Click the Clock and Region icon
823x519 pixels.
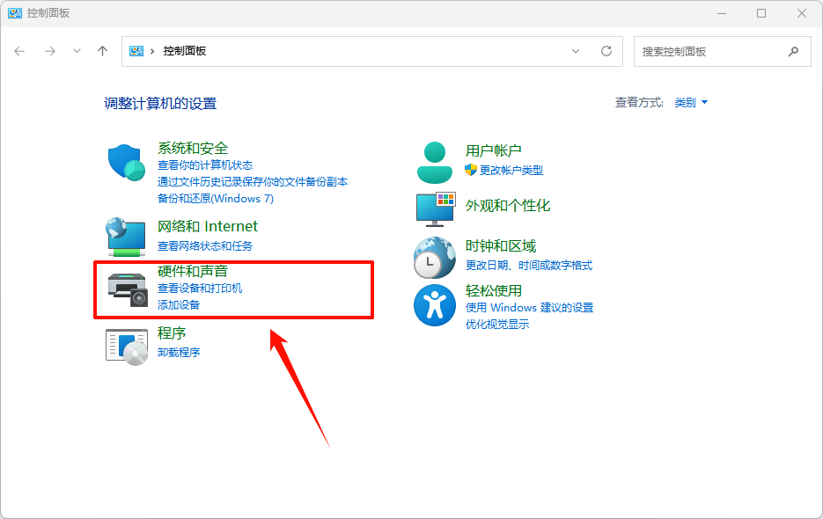(x=434, y=257)
